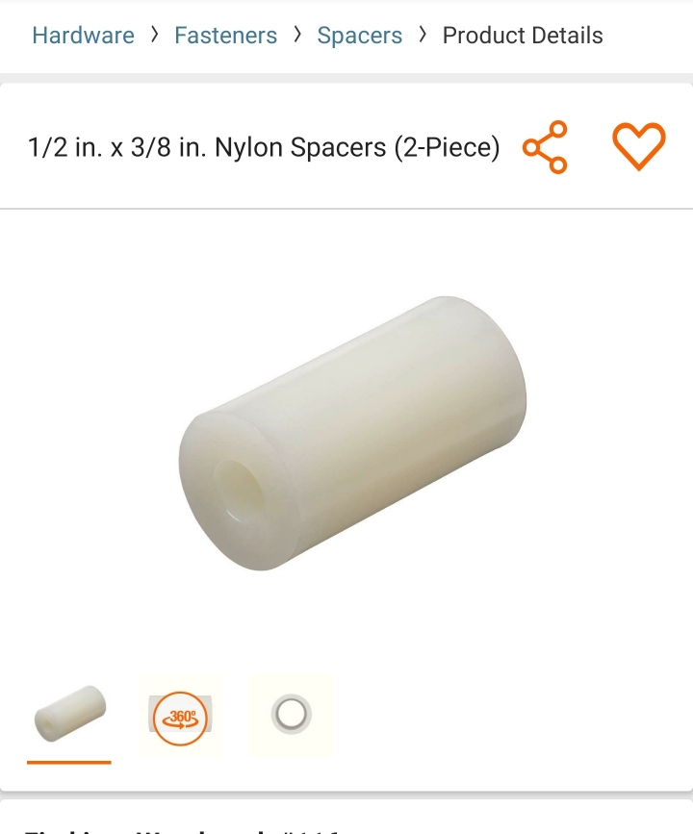Click the chevron before Product Details
This screenshot has height=834, width=693.
(423, 35)
